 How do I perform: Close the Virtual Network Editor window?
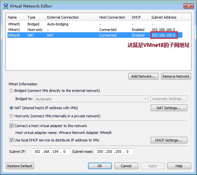tap(188, 6)
